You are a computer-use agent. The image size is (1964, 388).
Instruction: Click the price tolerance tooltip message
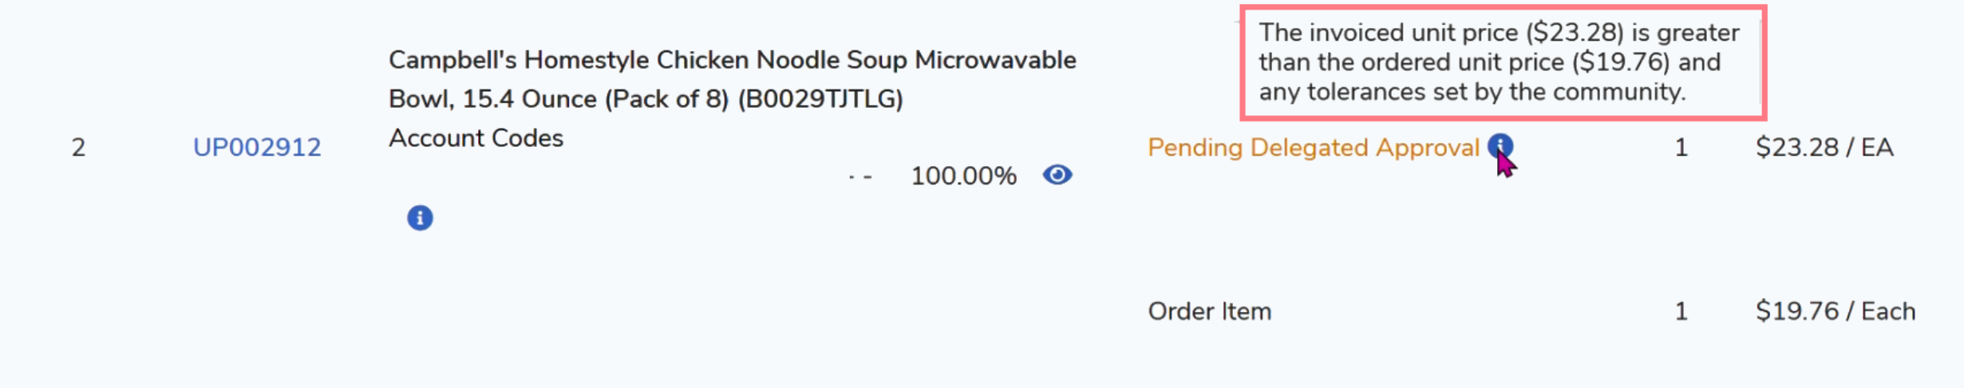[1500, 62]
